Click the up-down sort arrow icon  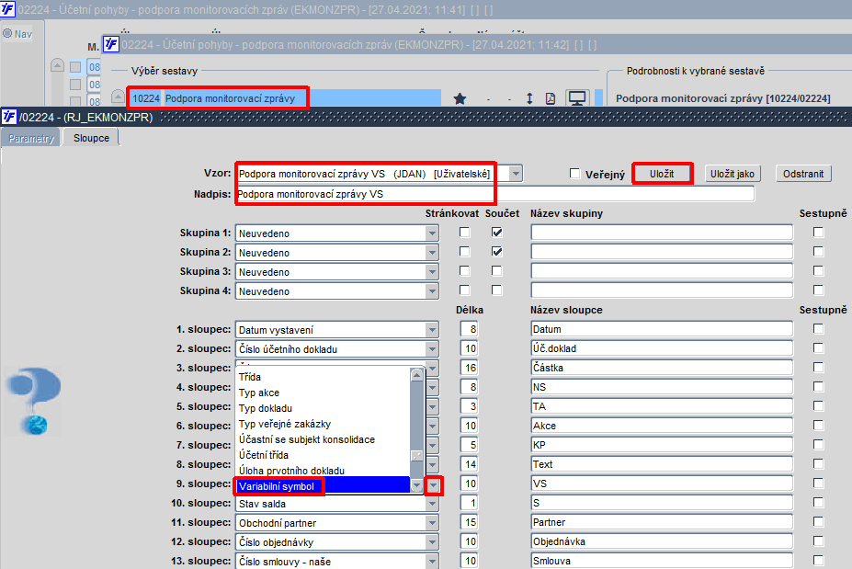tap(529, 98)
